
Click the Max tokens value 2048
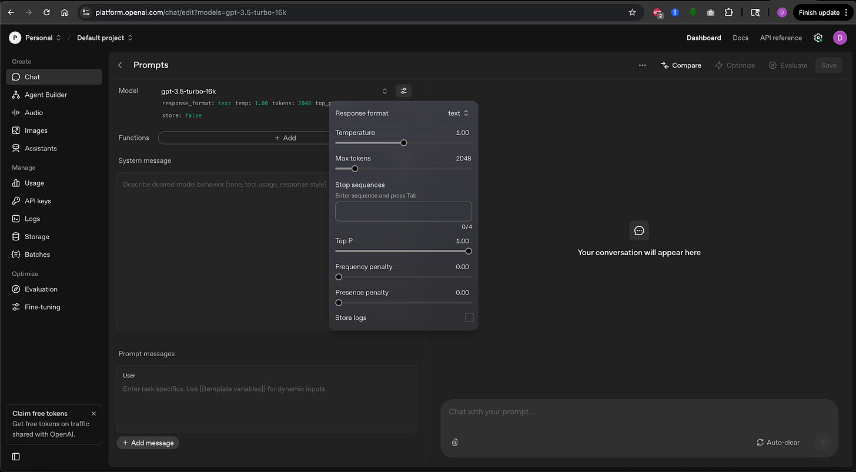(463, 159)
